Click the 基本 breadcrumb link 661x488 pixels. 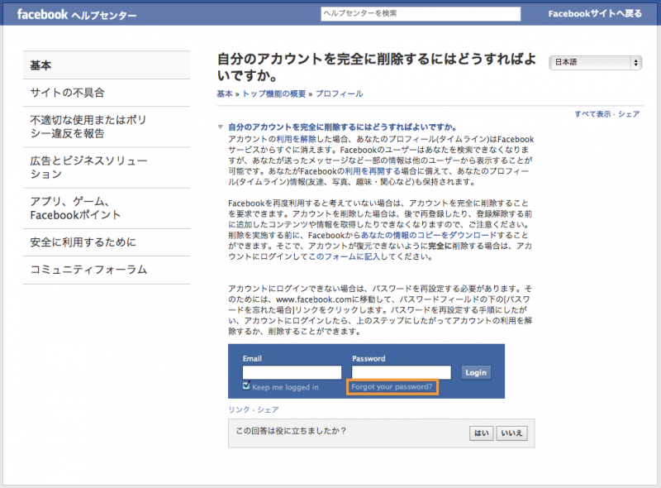tap(225, 93)
